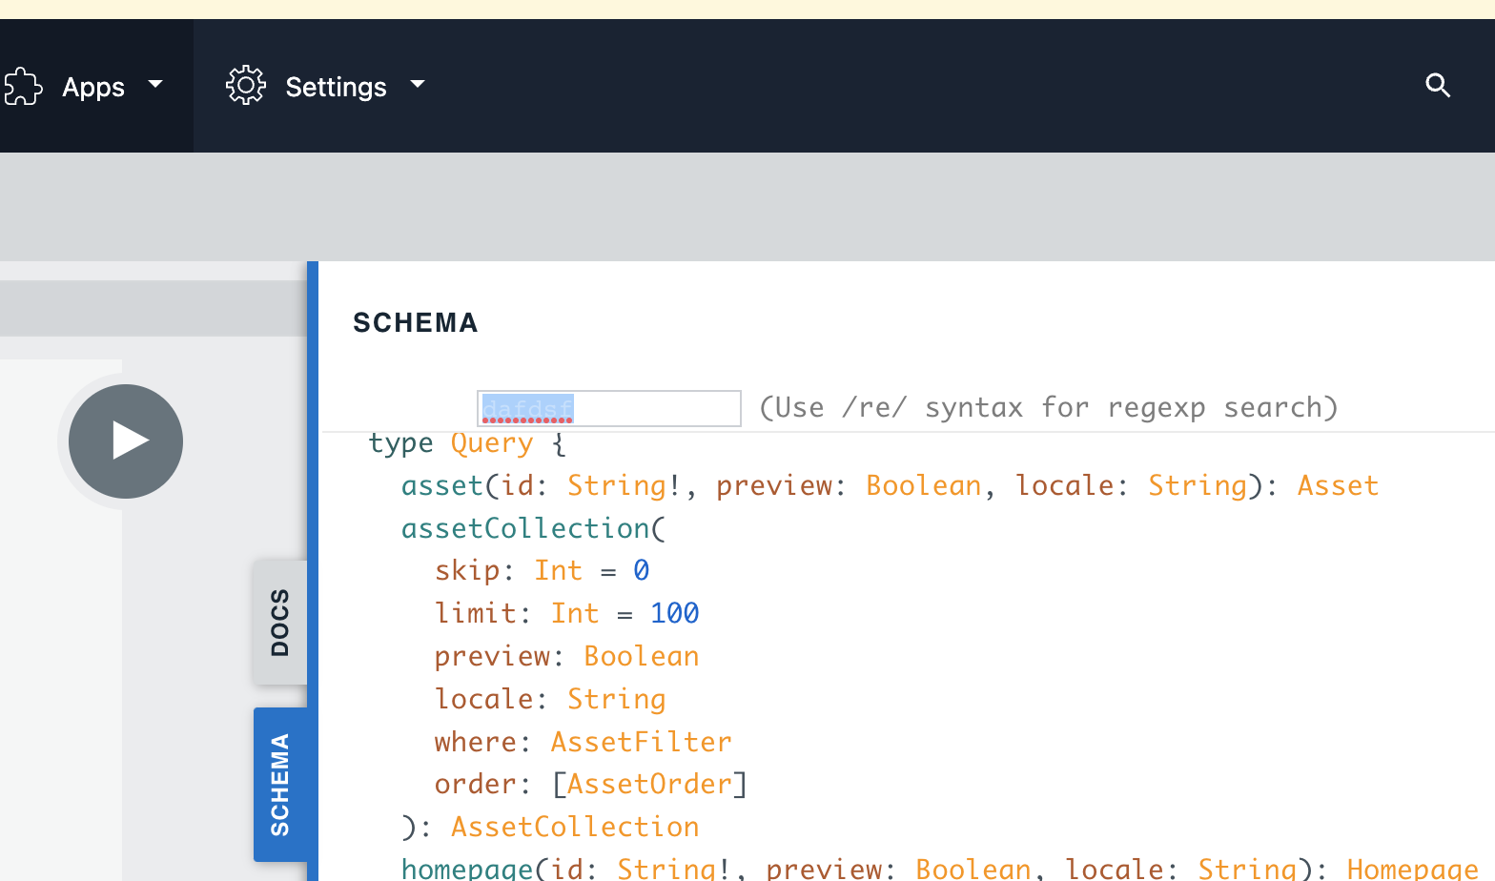This screenshot has height=881, width=1495.
Task: Run the query with the play button
Action: coord(126,441)
